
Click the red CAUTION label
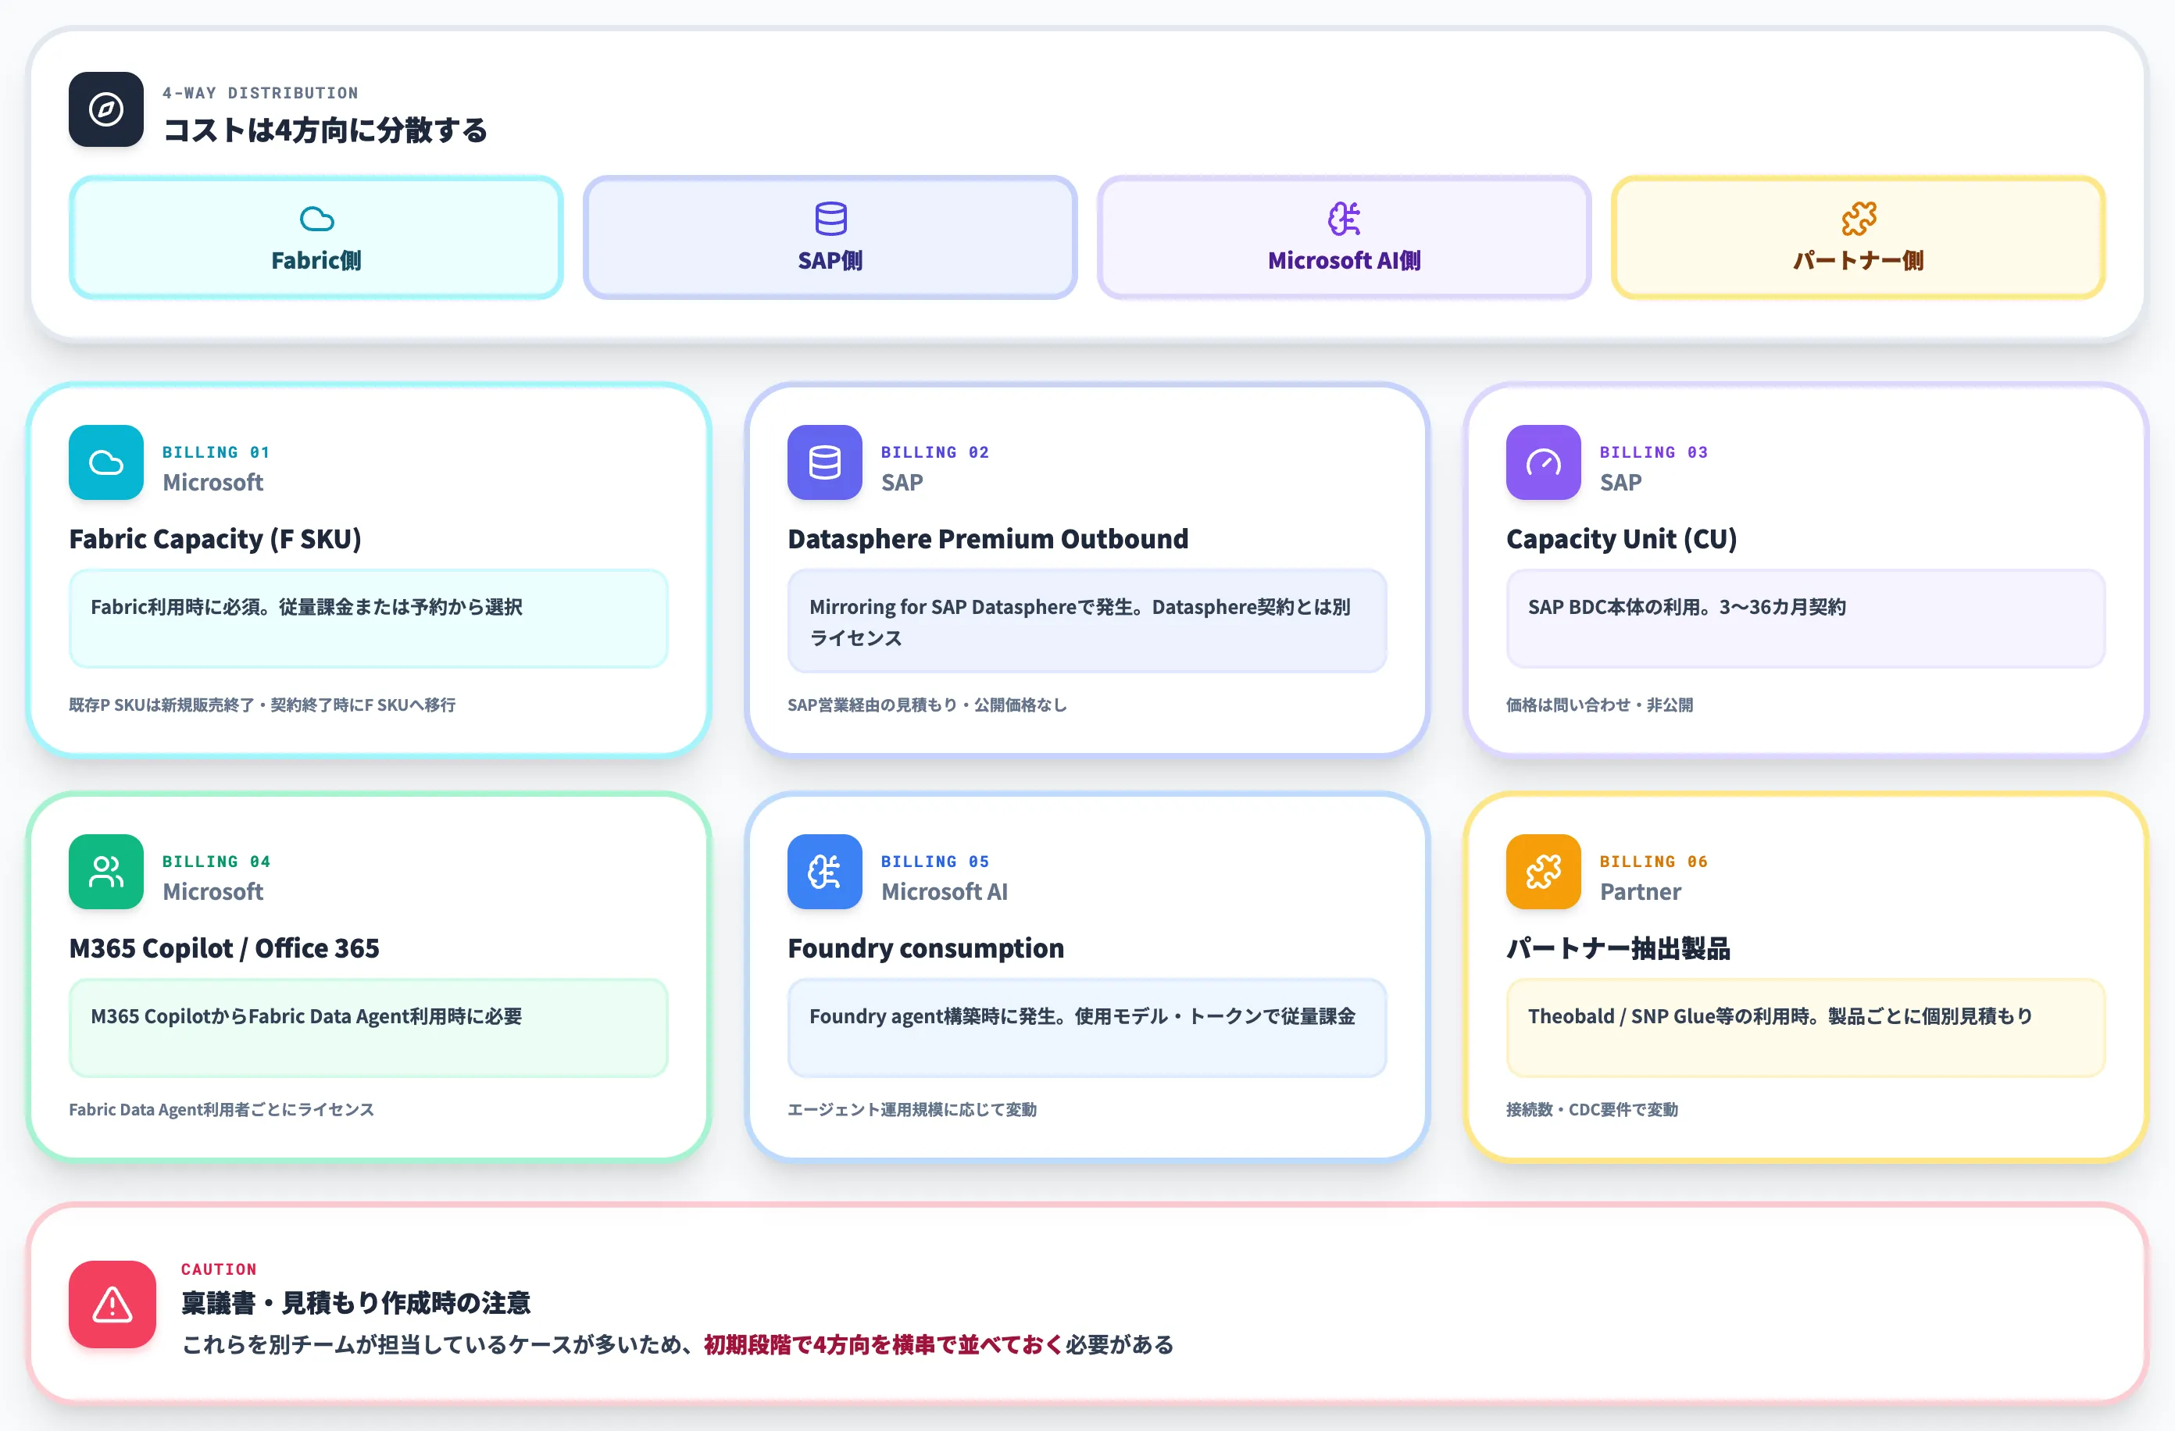tap(219, 1269)
